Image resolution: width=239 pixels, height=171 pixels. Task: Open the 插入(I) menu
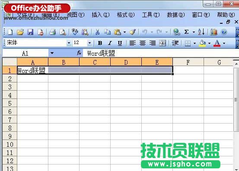(101, 15)
